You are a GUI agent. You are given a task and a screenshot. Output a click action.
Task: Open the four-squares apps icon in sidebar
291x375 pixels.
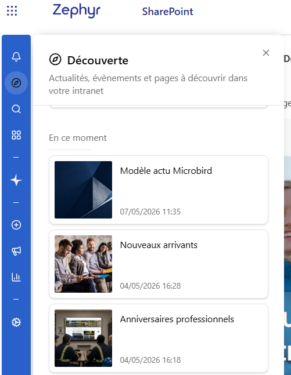[16, 135]
